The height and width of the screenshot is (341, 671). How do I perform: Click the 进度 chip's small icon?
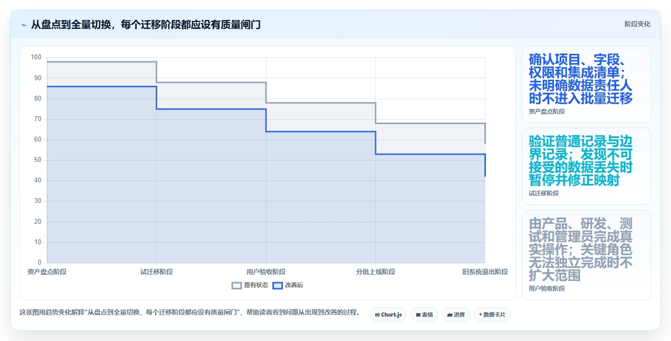pyautogui.click(x=449, y=315)
